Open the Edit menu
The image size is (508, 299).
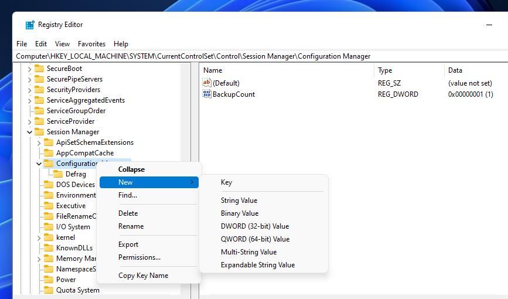41,44
